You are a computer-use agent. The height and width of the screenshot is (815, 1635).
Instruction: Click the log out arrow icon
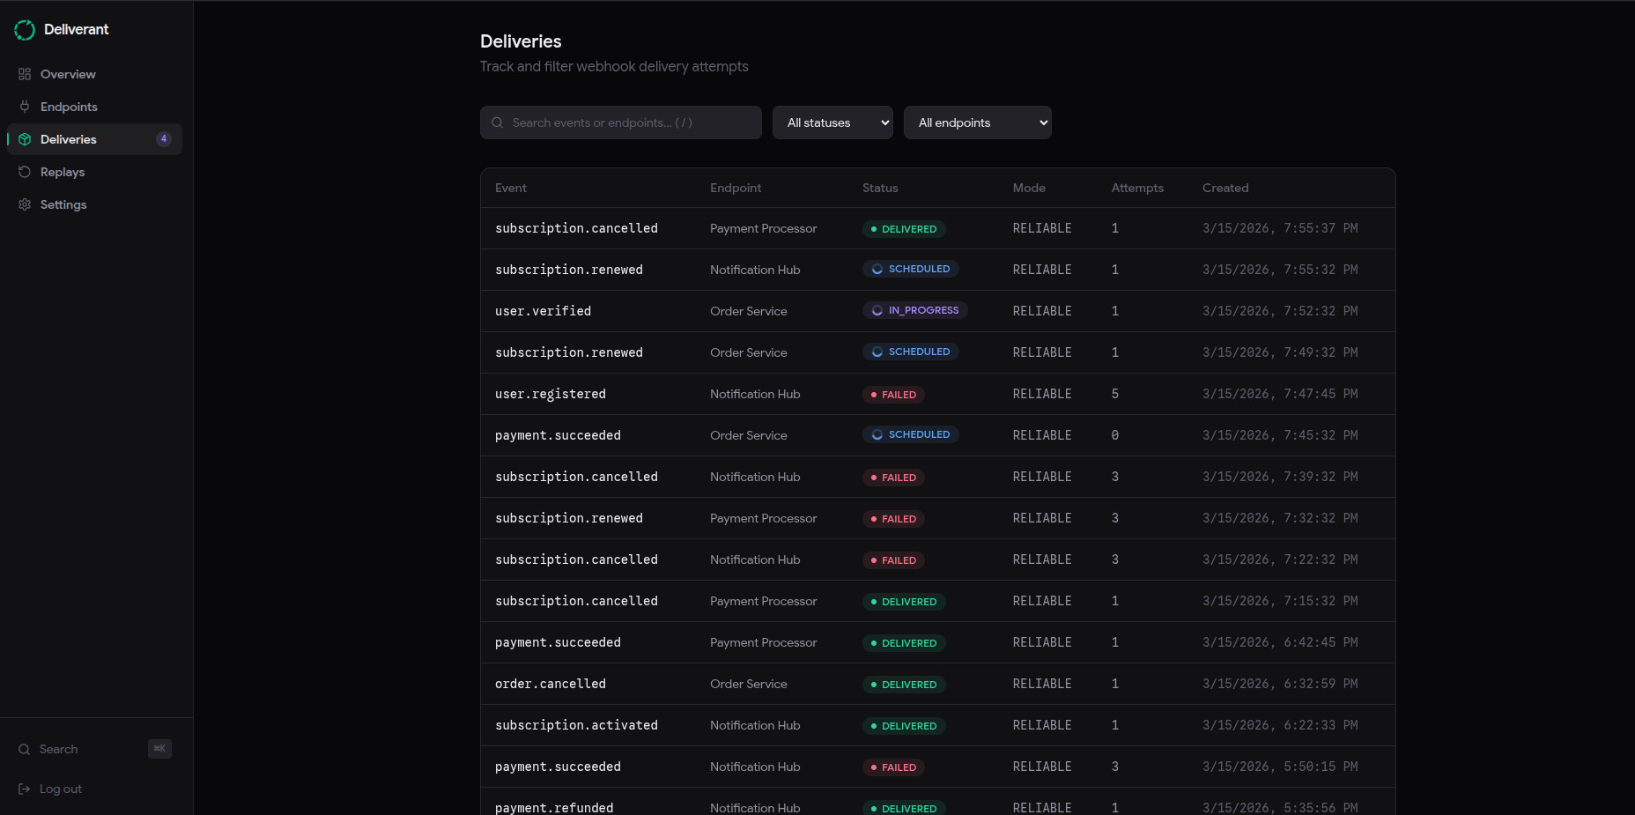click(24, 789)
